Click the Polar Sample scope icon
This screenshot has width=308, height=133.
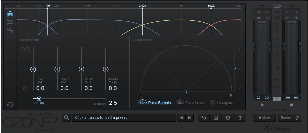(x=143, y=102)
